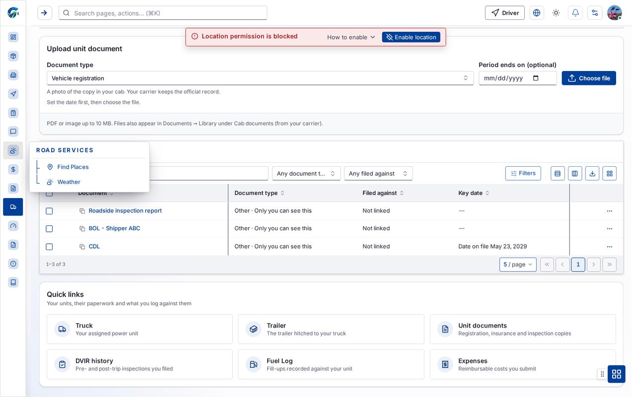Expand the How to enable disclosure
This screenshot has height=397, width=636.
pyautogui.click(x=351, y=37)
